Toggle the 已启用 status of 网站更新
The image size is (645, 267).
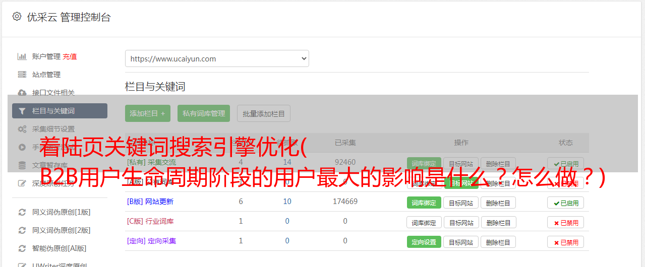click(566, 203)
